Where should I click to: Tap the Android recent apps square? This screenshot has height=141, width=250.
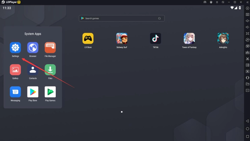point(247,136)
